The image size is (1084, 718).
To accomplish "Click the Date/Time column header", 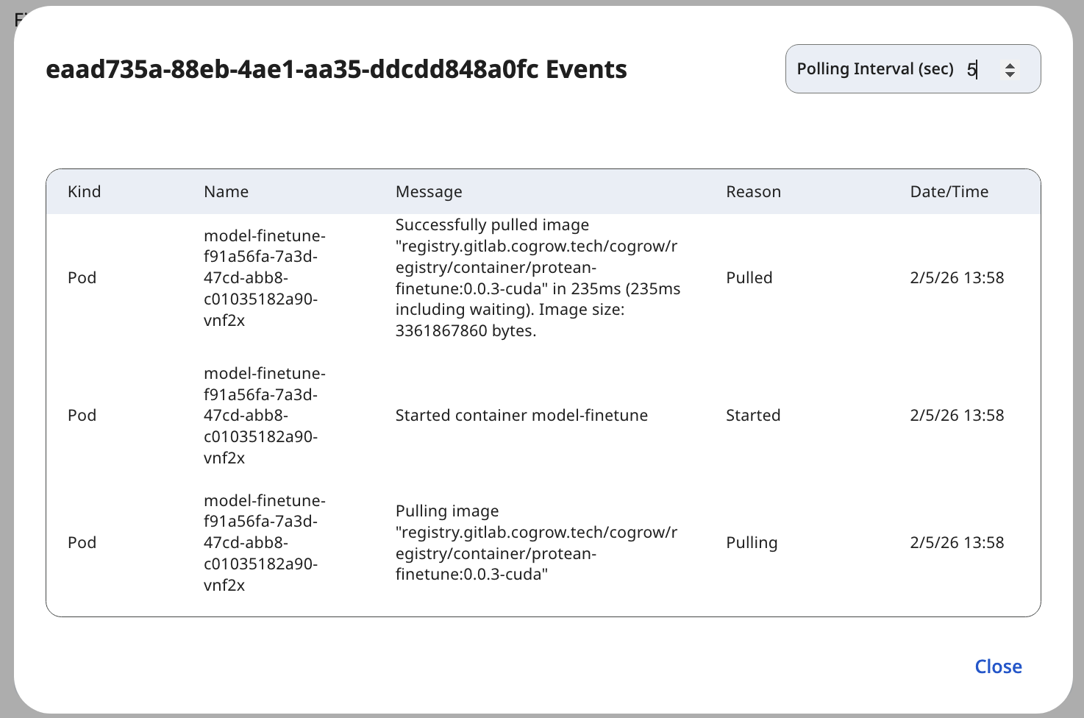I will [x=949, y=192].
